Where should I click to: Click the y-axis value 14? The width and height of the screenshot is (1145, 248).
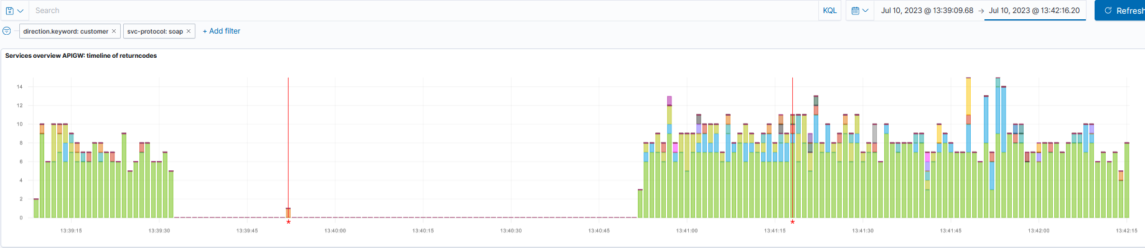20,87
